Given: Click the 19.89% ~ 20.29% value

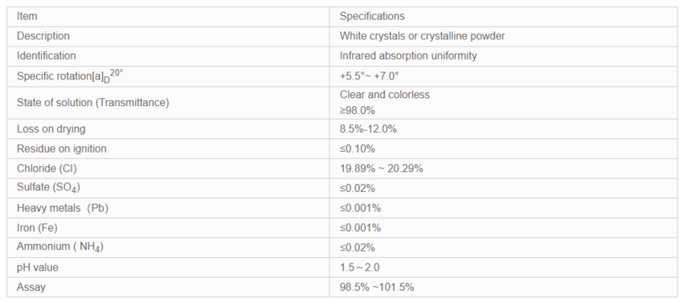Looking at the screenshot, I should coord(381,169).
